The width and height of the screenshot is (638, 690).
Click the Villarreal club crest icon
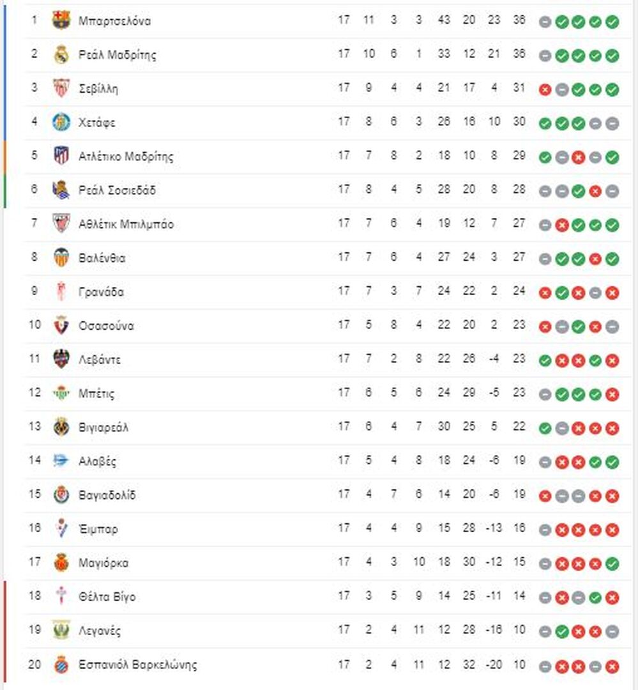coord(61,427)
